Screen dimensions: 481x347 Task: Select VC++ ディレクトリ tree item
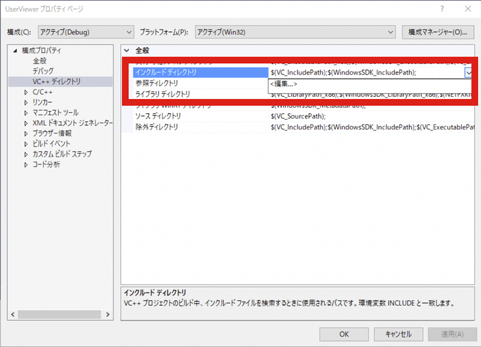(x=57, y=81)
